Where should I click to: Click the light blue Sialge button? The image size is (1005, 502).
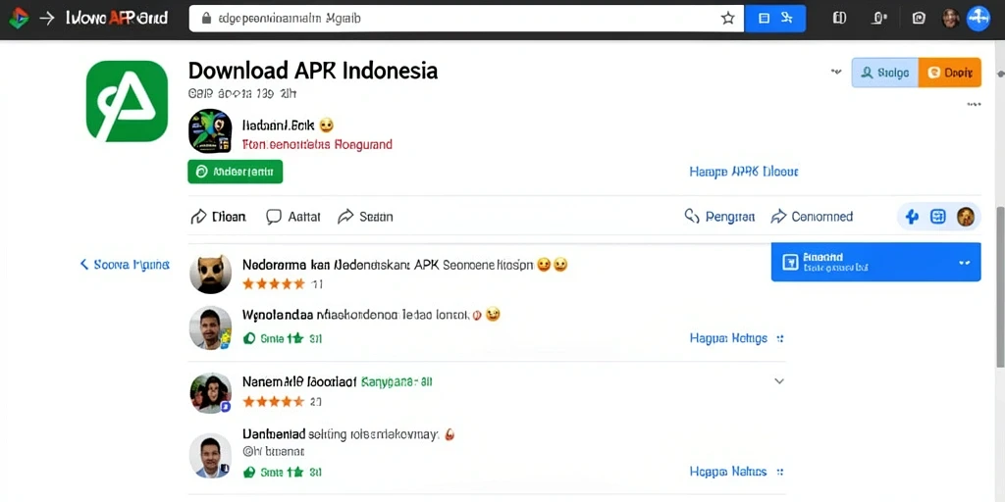pos(885,73)
